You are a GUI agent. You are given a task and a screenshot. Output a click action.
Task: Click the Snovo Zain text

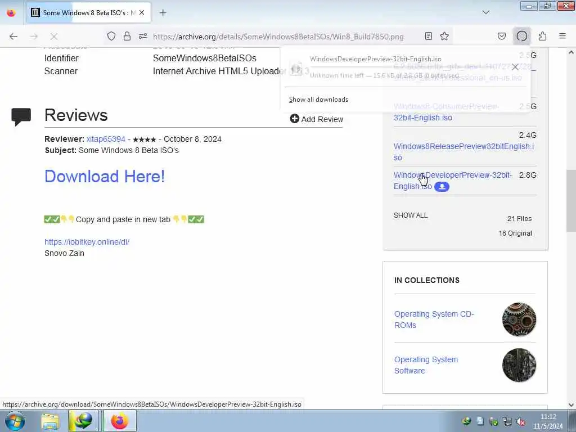(64, 254)
